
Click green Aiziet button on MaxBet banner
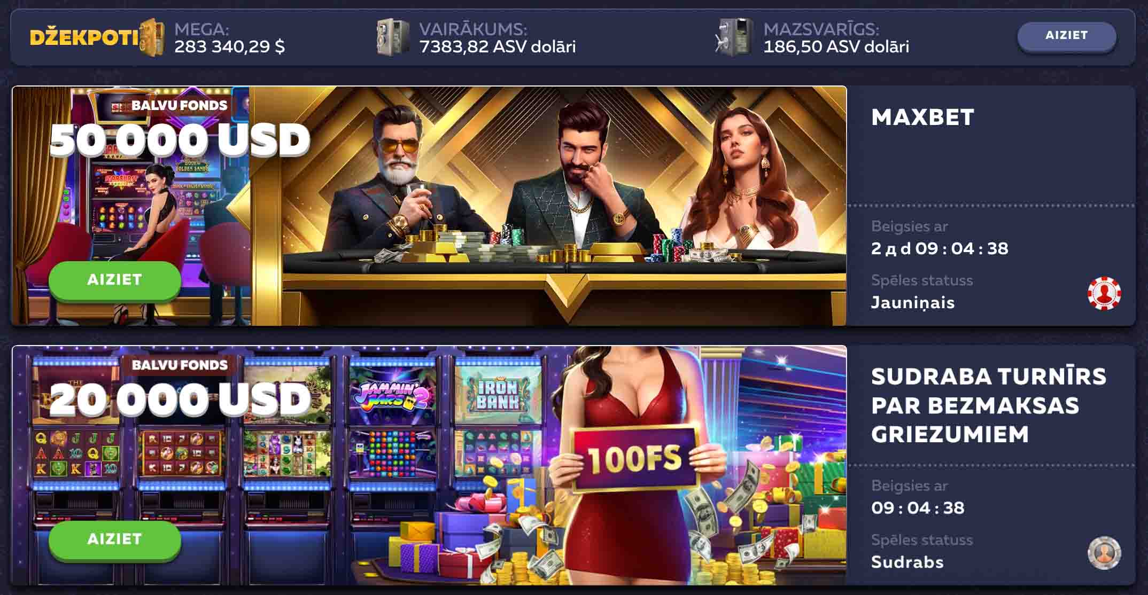[x=115, y=280]
